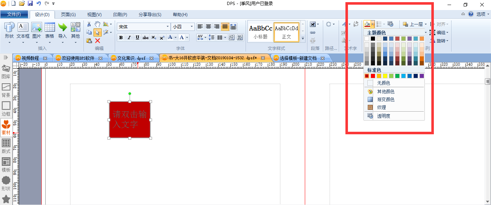491x205 pixels.
Task: Toggle italic formatting
Action: click(129, 37)
